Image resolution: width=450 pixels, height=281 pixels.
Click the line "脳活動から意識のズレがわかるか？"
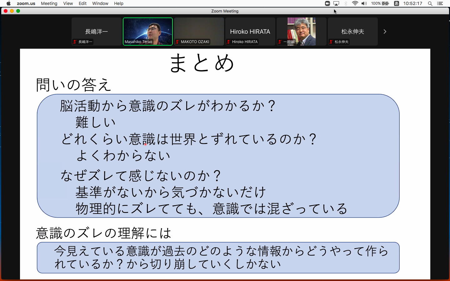tap(168, 106)
